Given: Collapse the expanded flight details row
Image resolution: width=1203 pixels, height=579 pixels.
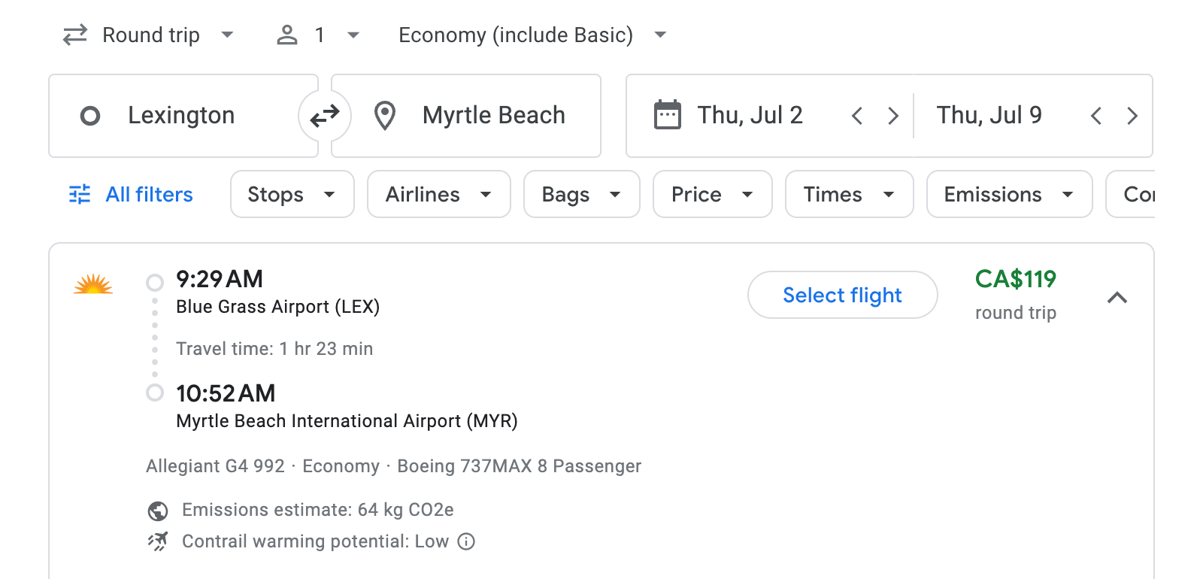Looking at the screenshot, I should point(1118,298).
